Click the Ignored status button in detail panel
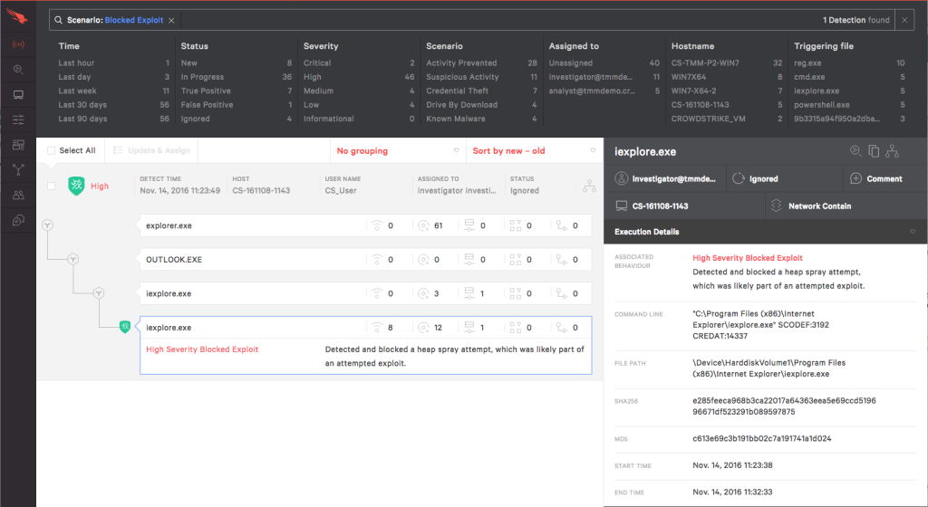928x507 pixels. (x=784, y=178)
